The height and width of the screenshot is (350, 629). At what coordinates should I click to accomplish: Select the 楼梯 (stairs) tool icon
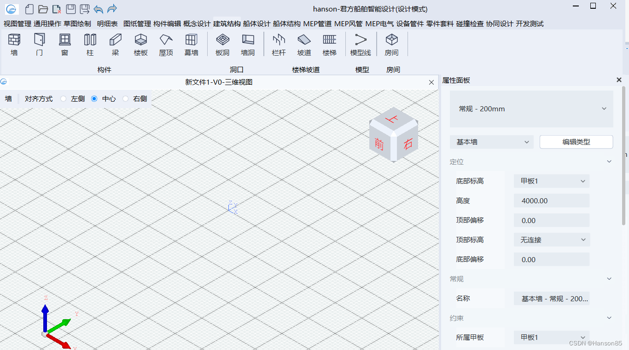[x=329, y=40]
